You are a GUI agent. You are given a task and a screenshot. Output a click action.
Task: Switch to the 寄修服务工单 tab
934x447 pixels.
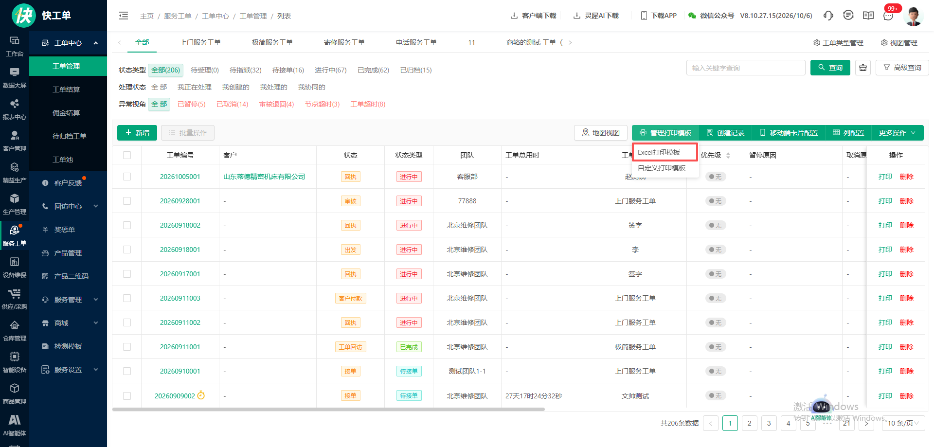click(344, 42)
